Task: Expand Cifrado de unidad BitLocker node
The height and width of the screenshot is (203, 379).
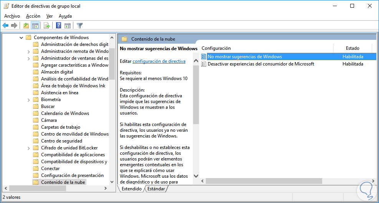Action: [28, 148]
